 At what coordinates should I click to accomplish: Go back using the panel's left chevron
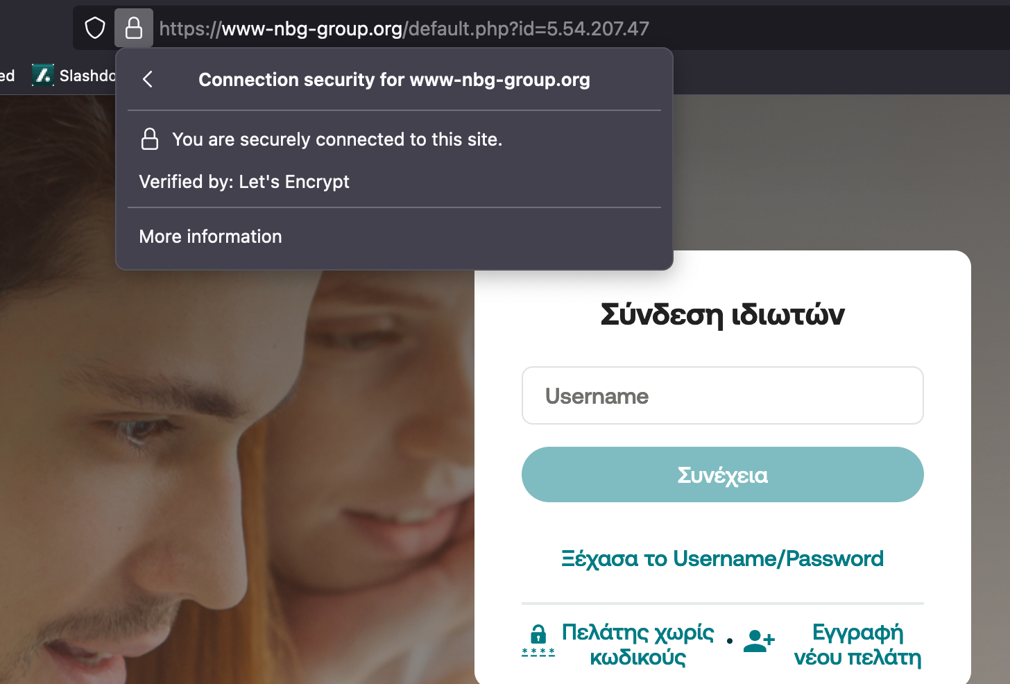point(148,79)
